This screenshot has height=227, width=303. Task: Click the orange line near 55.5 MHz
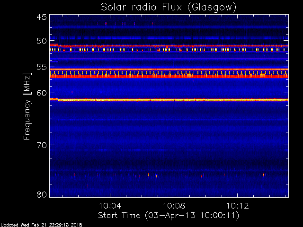click(x=169, y=69)
